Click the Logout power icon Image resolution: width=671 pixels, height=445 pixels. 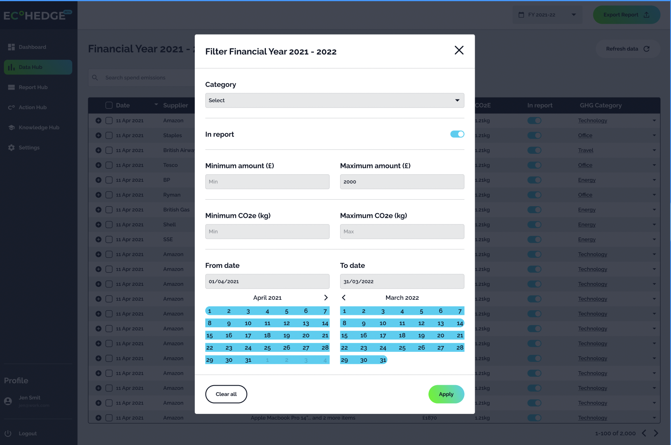(x=8, y=433)
